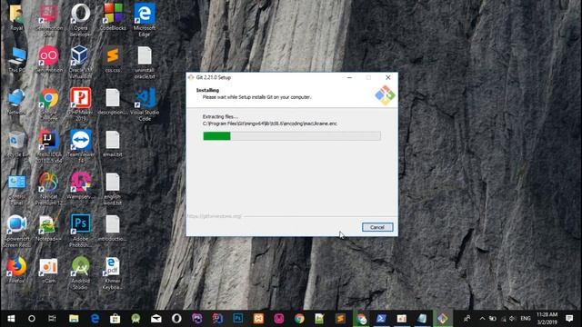Select the PHPMaker 2019 desktop shortcut
Image resolution: width=582 pixels, height=327 pixels.
click(81, 104)
